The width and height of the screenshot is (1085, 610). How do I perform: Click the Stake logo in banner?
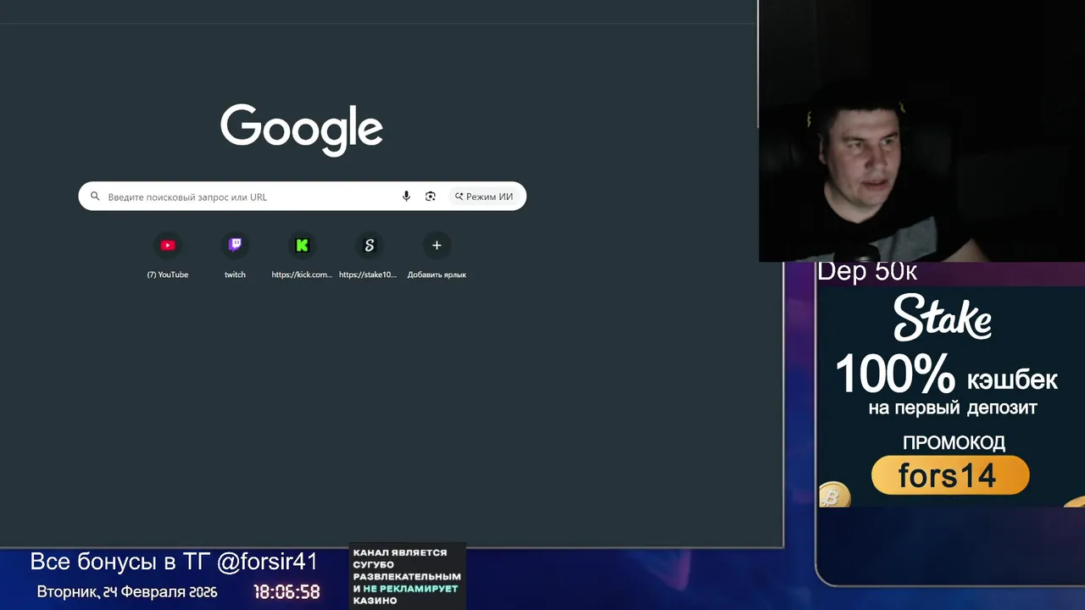[943, 318]
